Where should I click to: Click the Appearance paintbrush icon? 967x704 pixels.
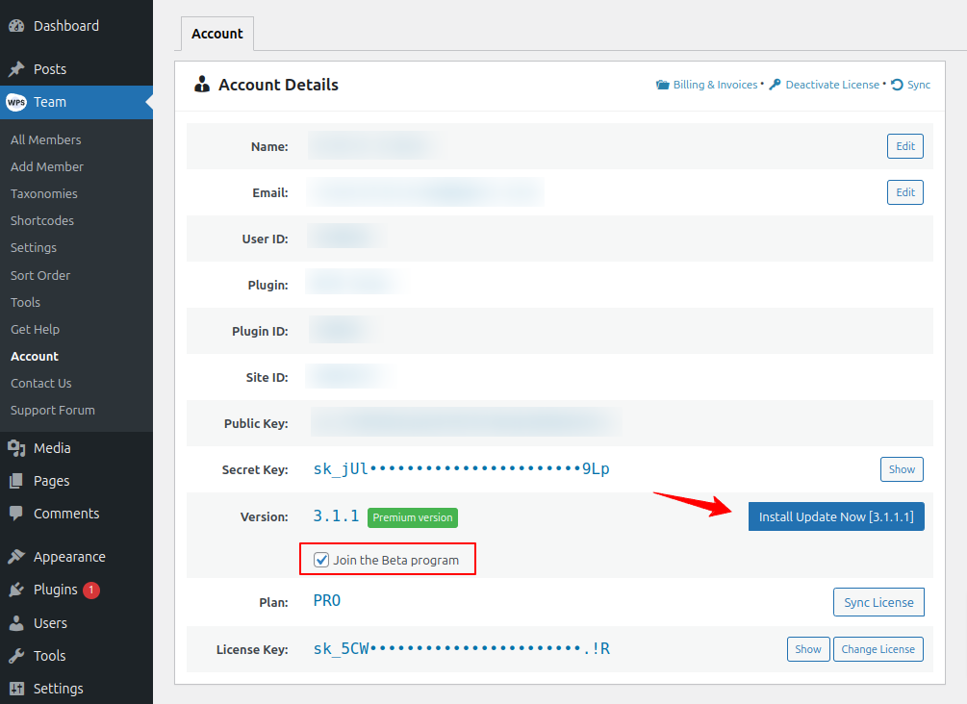16,556
